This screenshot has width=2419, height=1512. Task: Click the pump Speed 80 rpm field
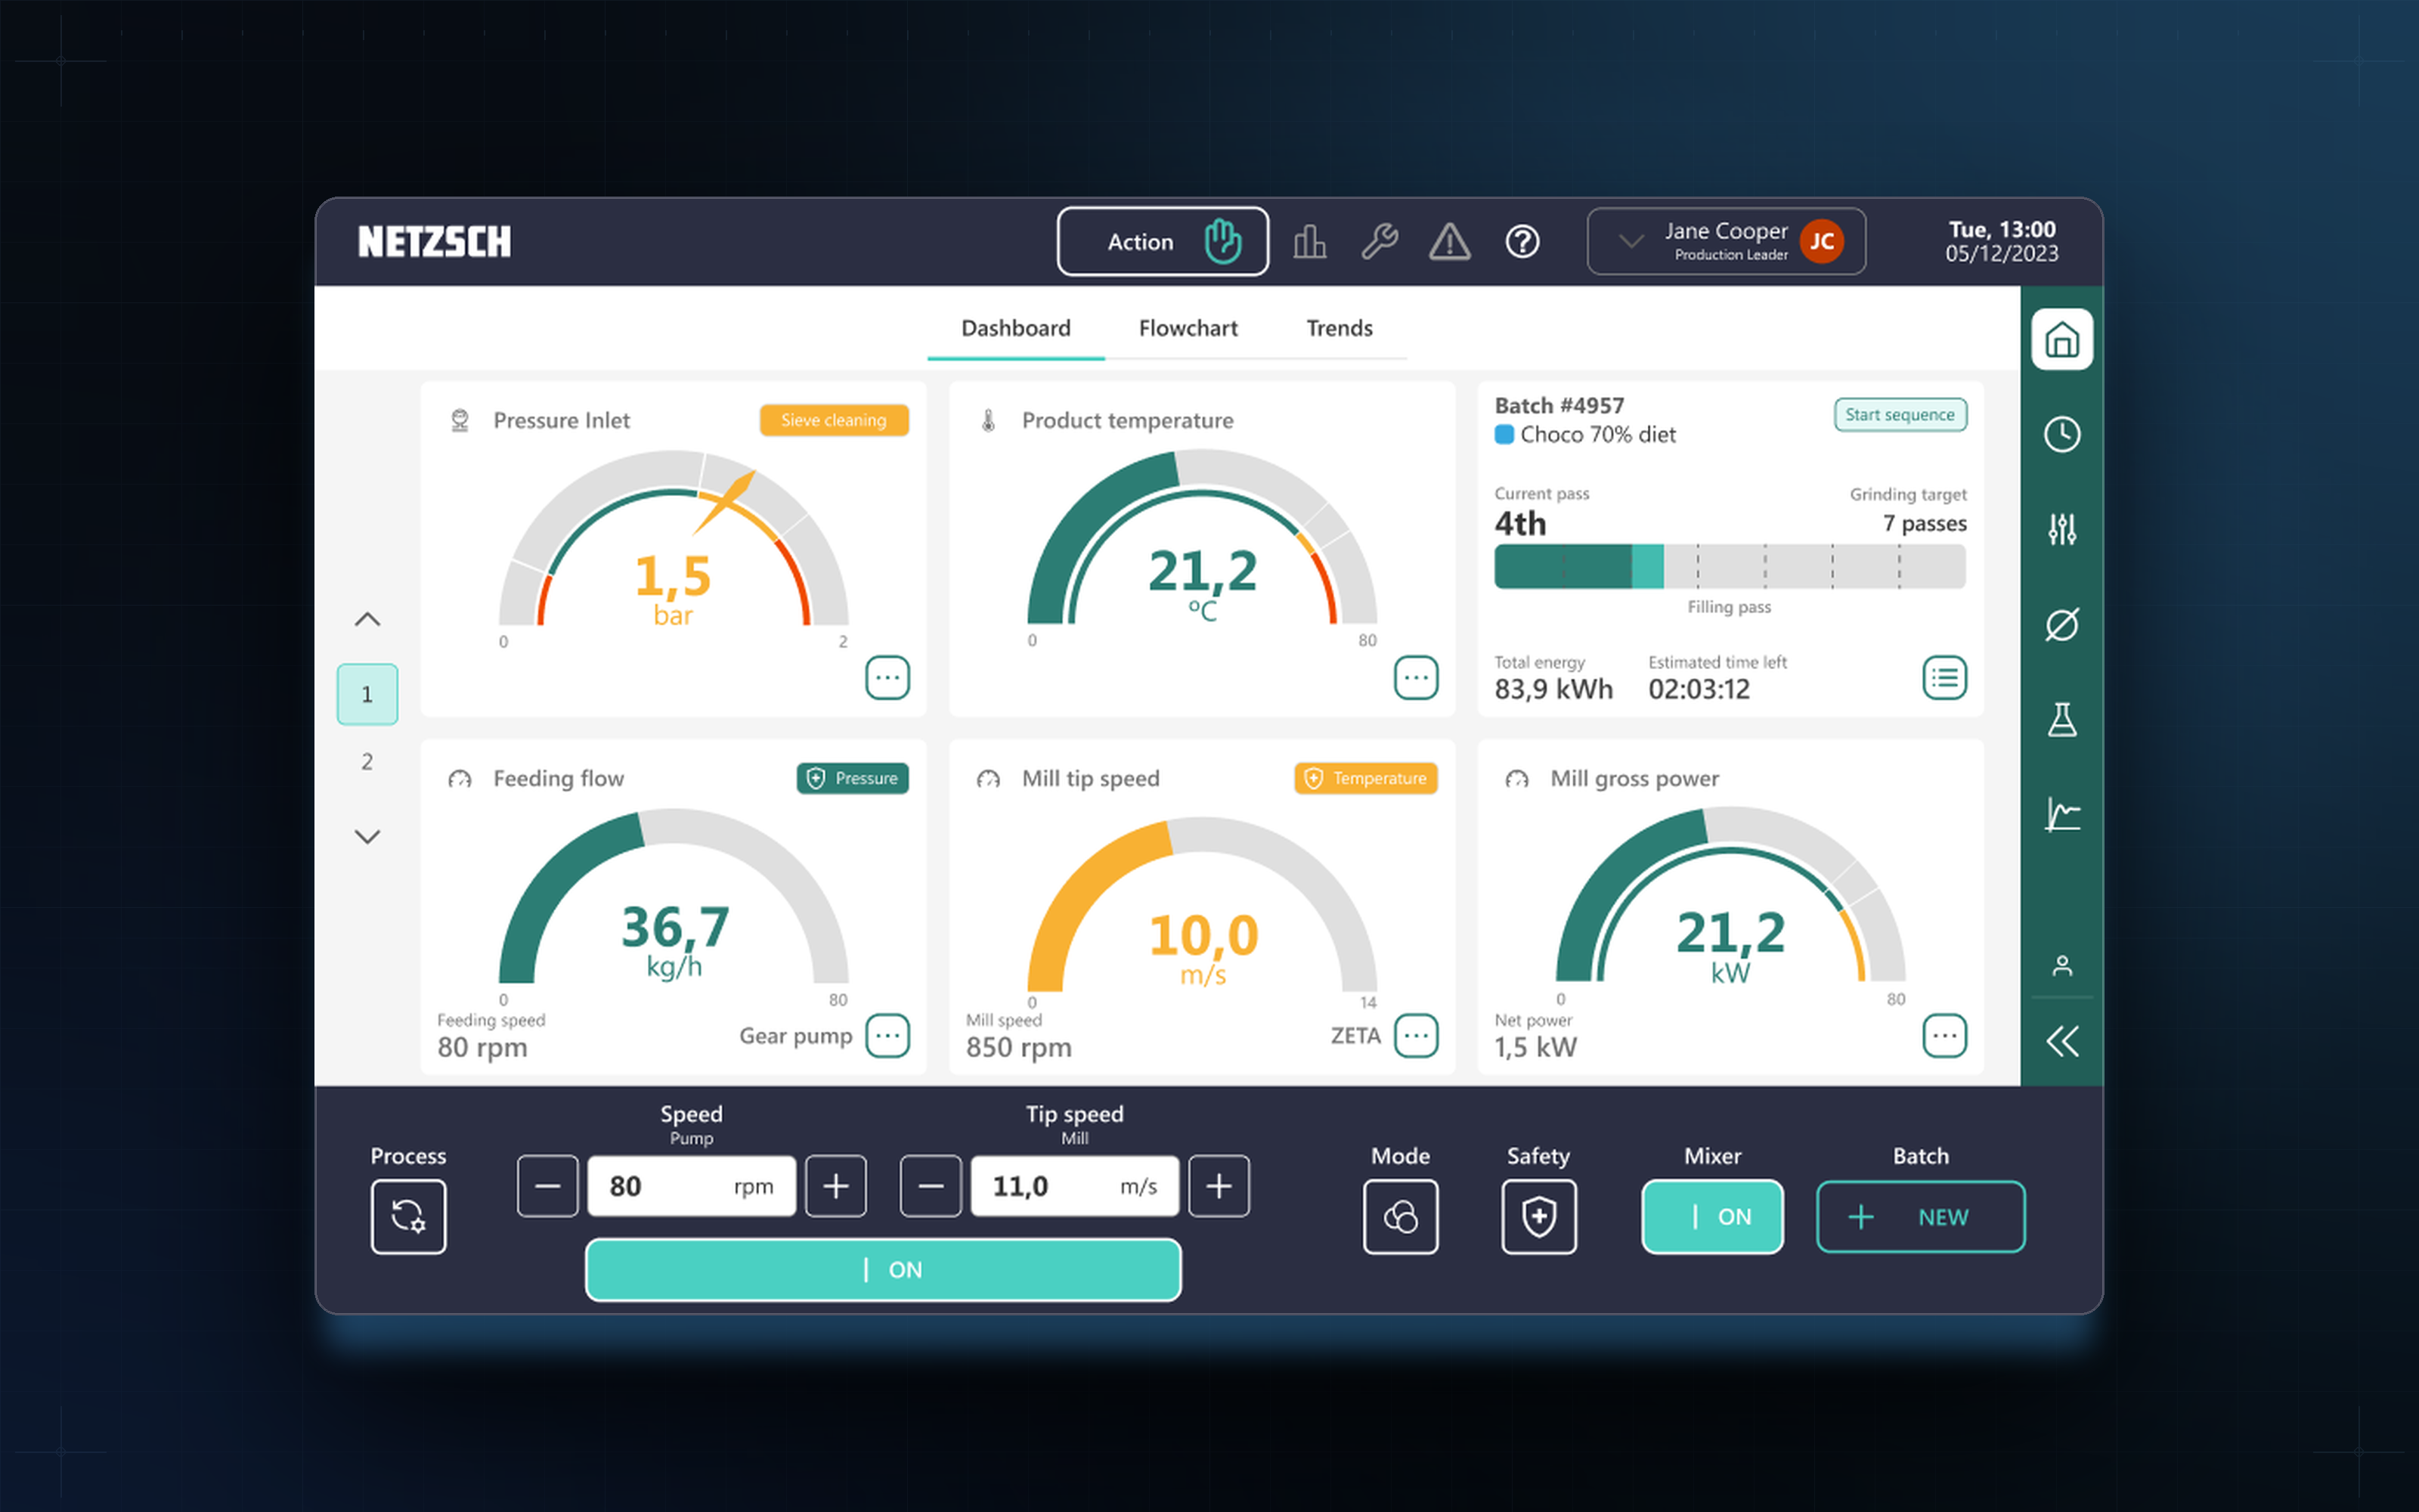pyautogui.click(x=692, y=1186)
